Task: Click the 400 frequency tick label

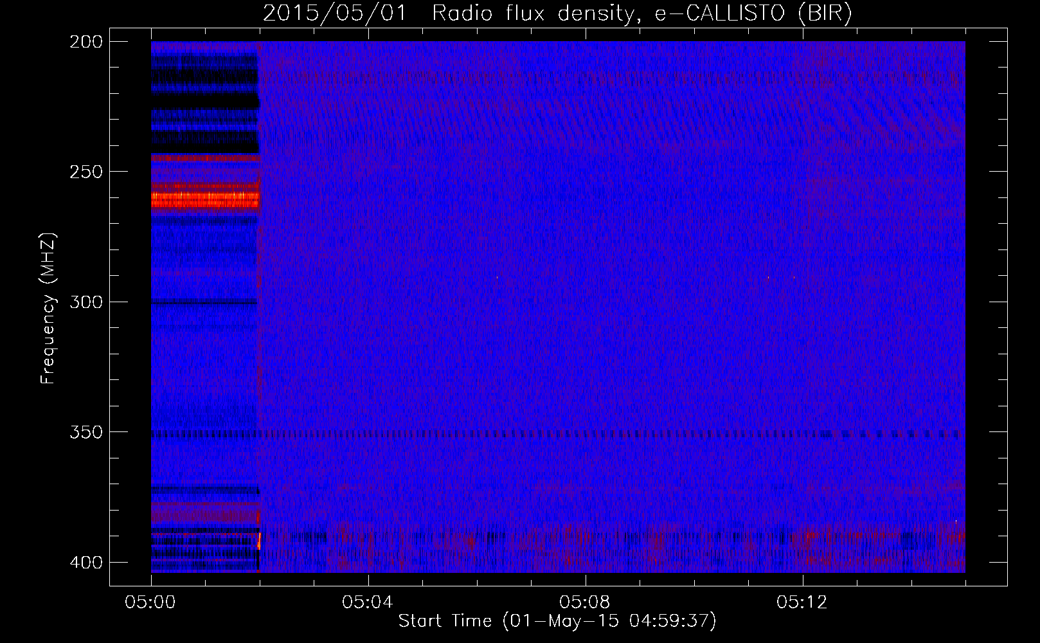Action: pyautogui.click(x=86, y=563)
